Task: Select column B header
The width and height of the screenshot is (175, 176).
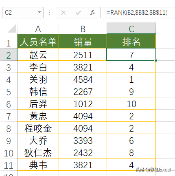Action: pos(83,29)
